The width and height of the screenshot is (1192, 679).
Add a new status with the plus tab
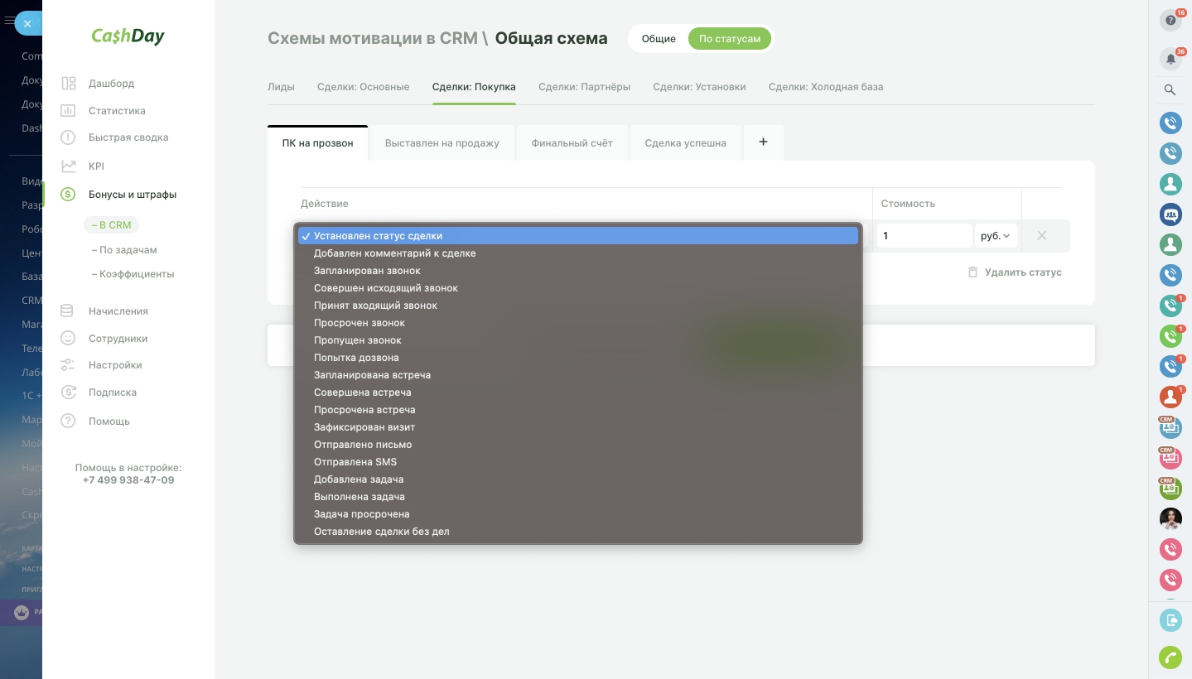tap(763, 142)
